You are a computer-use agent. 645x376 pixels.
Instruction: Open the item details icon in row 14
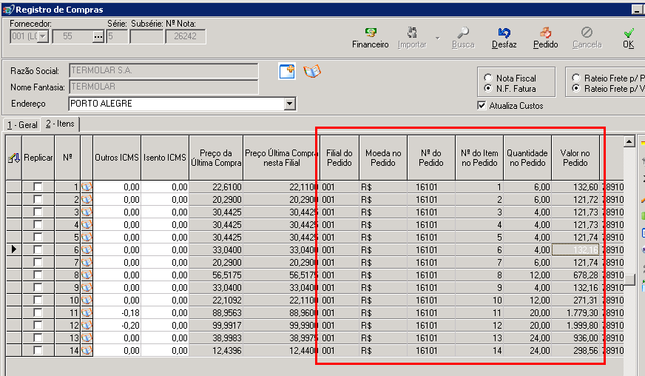[87, 351]
